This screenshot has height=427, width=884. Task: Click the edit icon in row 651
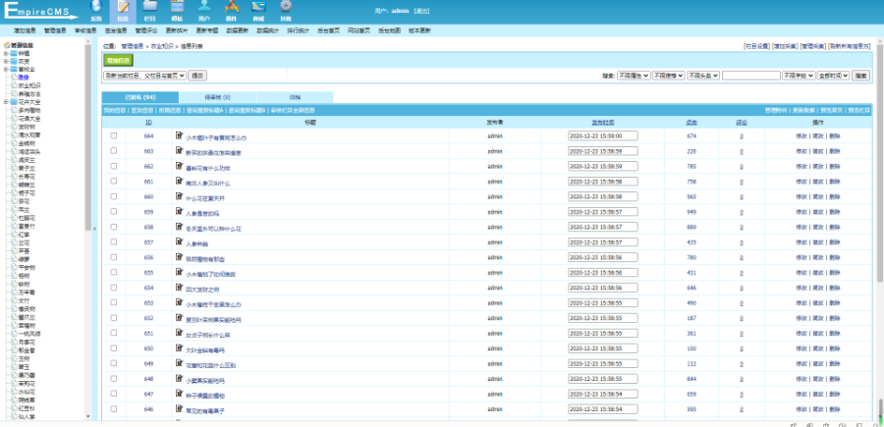pyautogui.click(x=180, y=333)
